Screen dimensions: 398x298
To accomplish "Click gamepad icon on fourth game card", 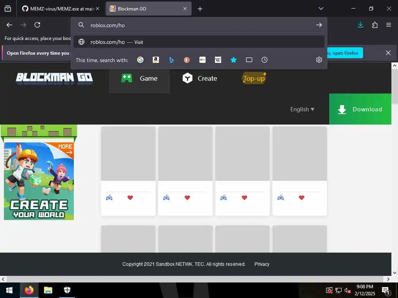I will (x=281, y=198).
